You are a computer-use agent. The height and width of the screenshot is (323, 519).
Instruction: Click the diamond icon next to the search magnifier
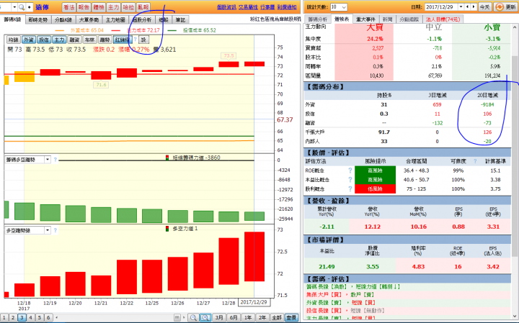[29, 7]
